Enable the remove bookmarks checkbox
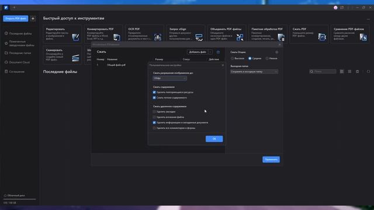The width and height of the screenshot is (374, 210). [x=154, y=111]
